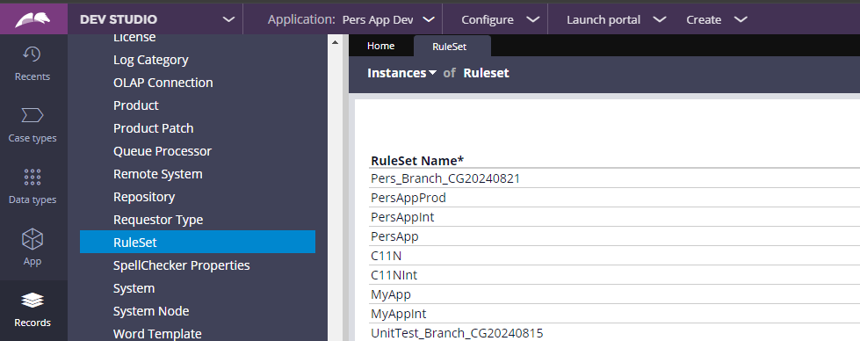
Task: Select the Records stack icon
Action: (x=33, y=300)
